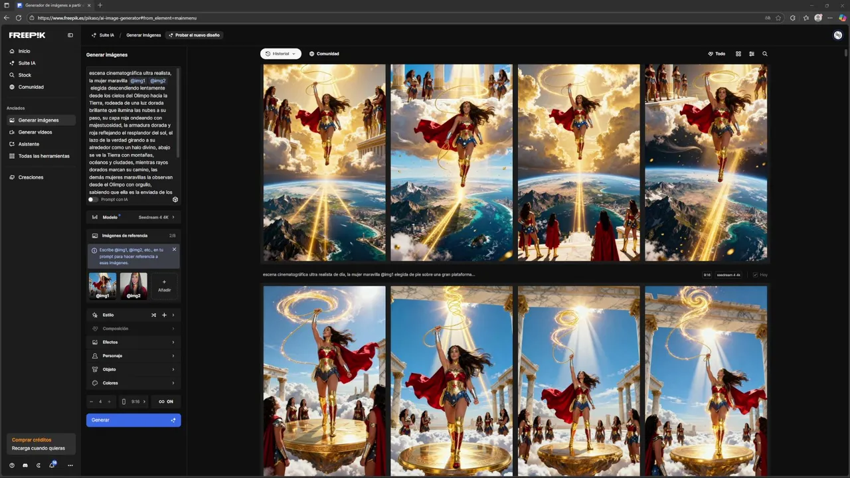This screenshot has width=850, height=478.
Task: Open the filter sliders icon
Action: tap(752, 54)
